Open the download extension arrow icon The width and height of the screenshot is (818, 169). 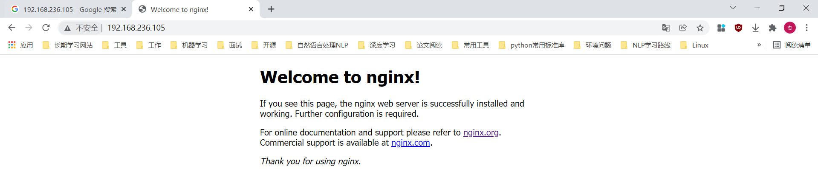tap(755, 28)
